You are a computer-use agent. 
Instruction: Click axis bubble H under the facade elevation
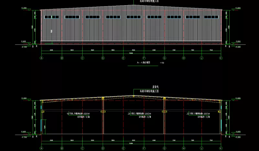[184, 58]
